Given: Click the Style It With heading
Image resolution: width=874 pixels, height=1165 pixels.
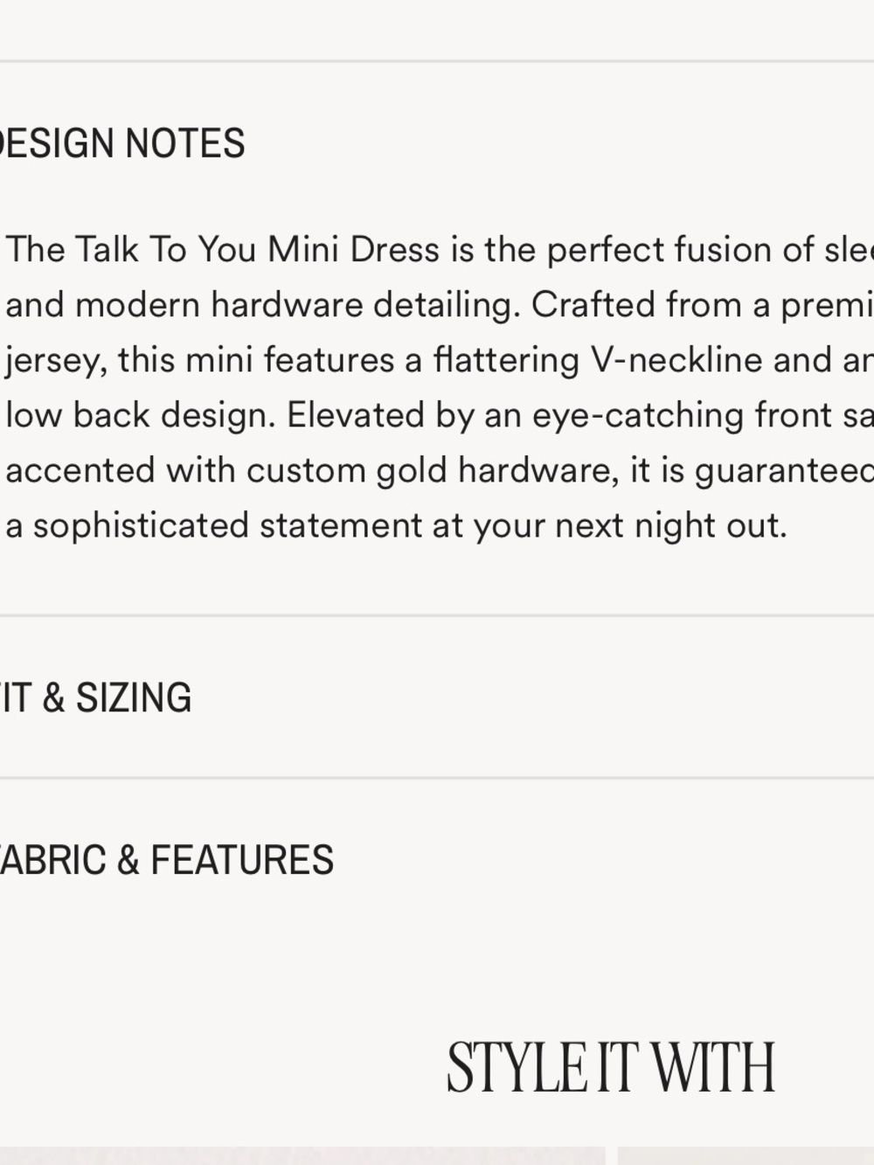Looking at the screenshot, I should (x=611, y=1068).
